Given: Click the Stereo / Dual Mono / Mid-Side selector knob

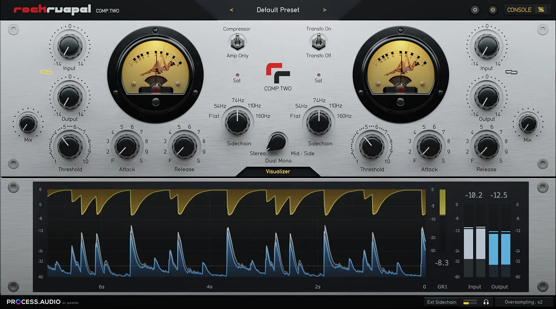Looking at the screenshot, I should pyautogui.click(x=277, y=142).
